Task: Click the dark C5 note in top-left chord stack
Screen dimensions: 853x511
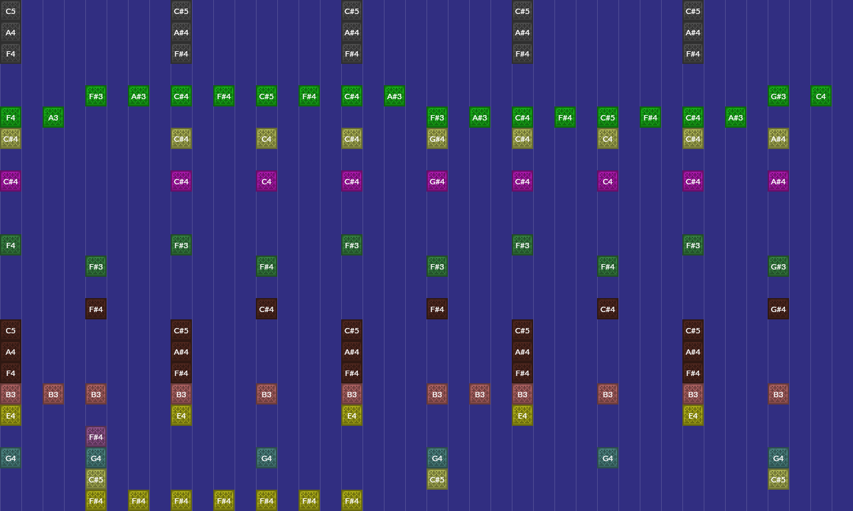Action: point(10,11)
